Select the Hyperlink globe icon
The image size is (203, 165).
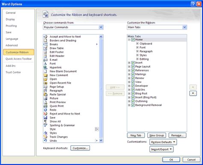(45, 68)
